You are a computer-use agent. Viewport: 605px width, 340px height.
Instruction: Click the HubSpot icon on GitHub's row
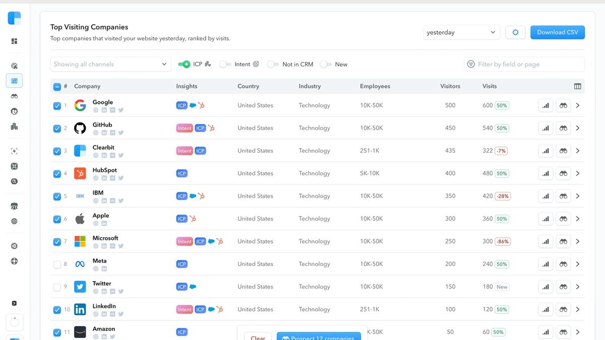(211, 128)
